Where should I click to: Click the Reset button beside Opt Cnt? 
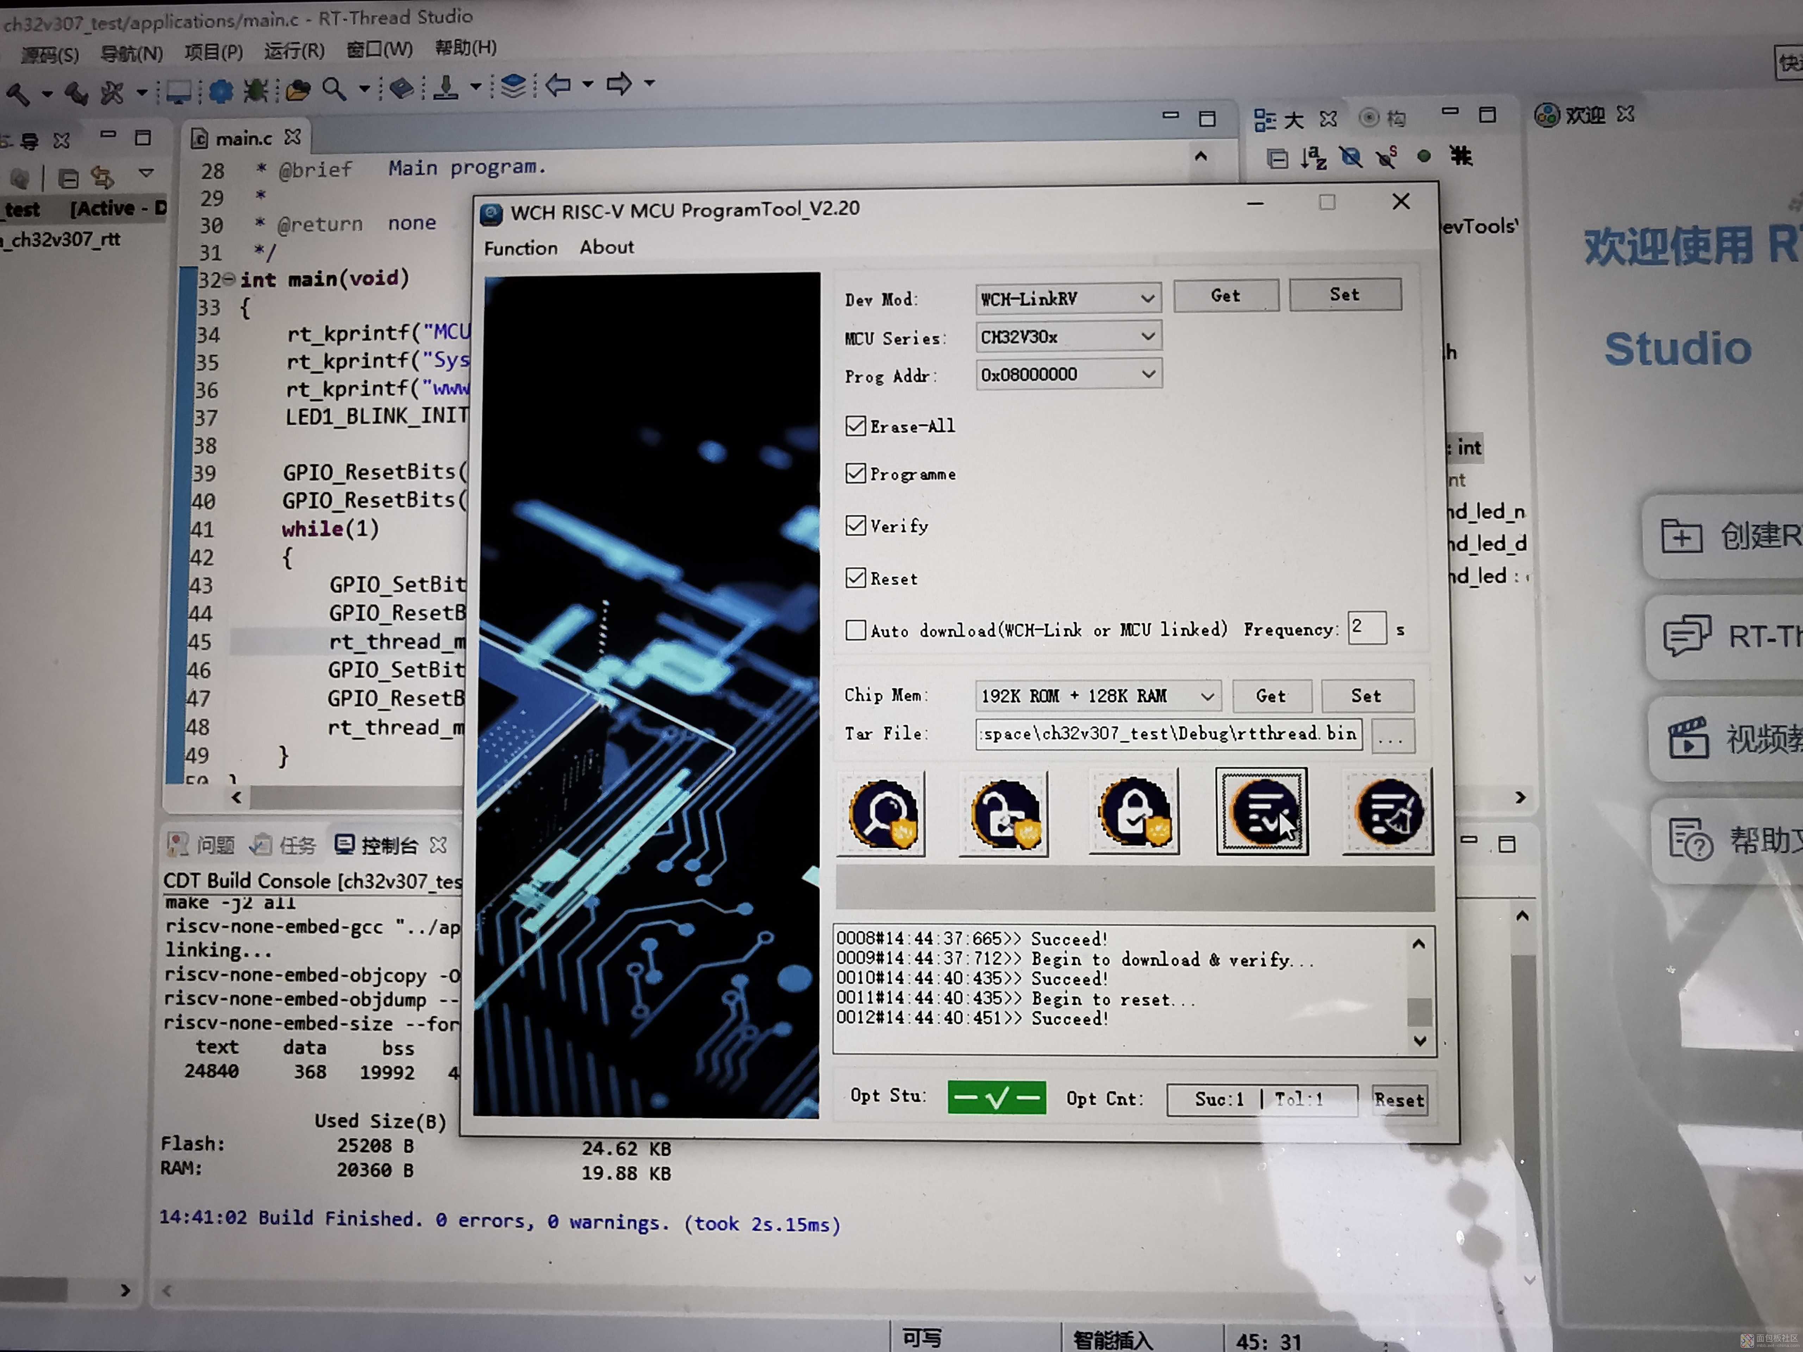click(x=1399, y=1100)
